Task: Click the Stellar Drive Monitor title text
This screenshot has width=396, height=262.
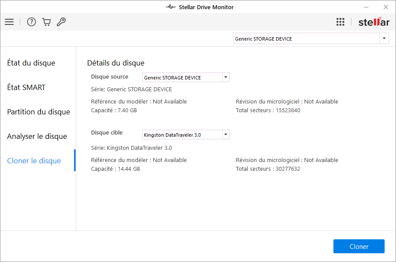Action: click(206, 7)
